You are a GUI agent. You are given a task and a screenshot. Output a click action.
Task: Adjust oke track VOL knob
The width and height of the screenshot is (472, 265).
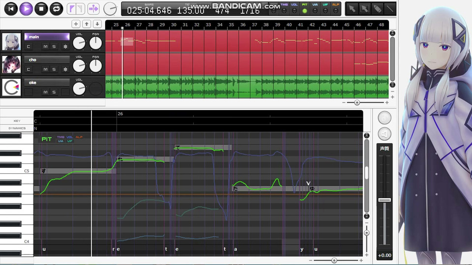(79, 89)
